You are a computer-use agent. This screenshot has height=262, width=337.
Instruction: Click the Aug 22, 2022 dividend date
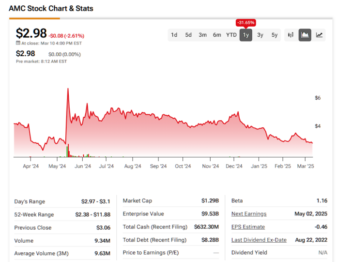click(311, 240)
